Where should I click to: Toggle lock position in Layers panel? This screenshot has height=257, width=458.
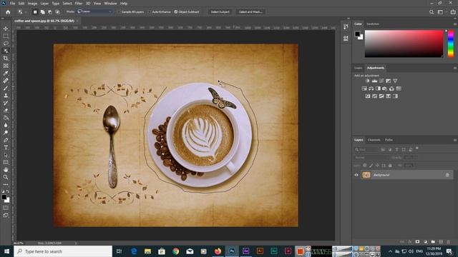tap(377, 166)
